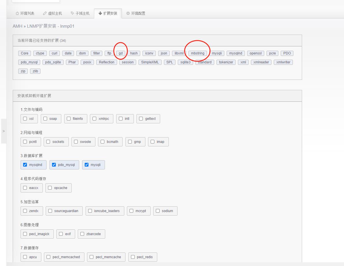
Task: Enable the xsl extension checkbox
Action: [25, 119]
